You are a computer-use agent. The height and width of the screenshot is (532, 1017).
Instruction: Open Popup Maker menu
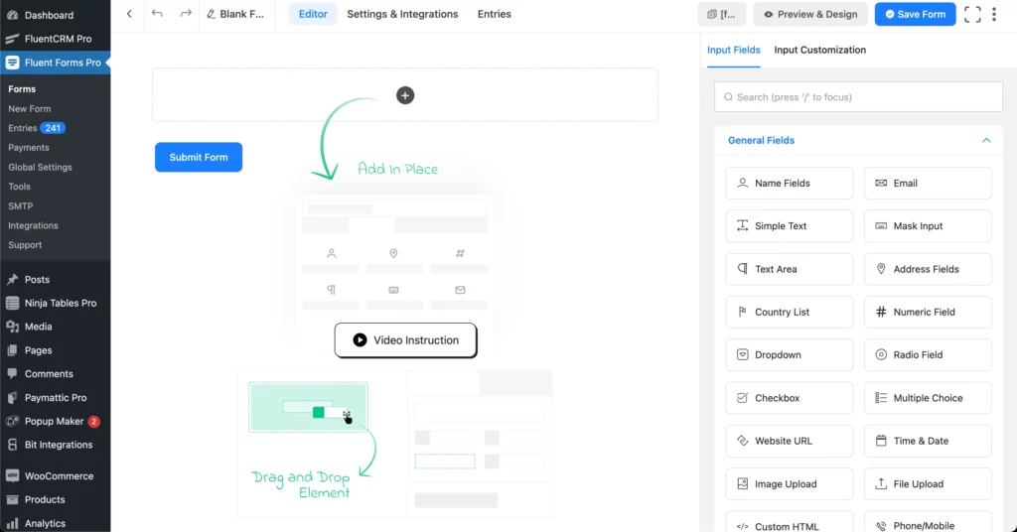[56, 421]
